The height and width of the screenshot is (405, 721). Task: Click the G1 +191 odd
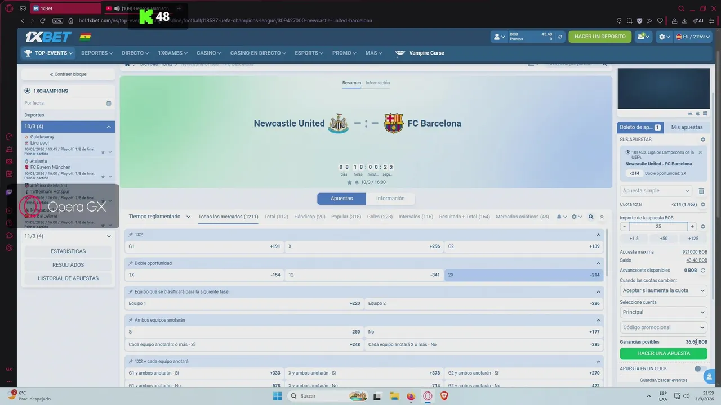point(204,246)
